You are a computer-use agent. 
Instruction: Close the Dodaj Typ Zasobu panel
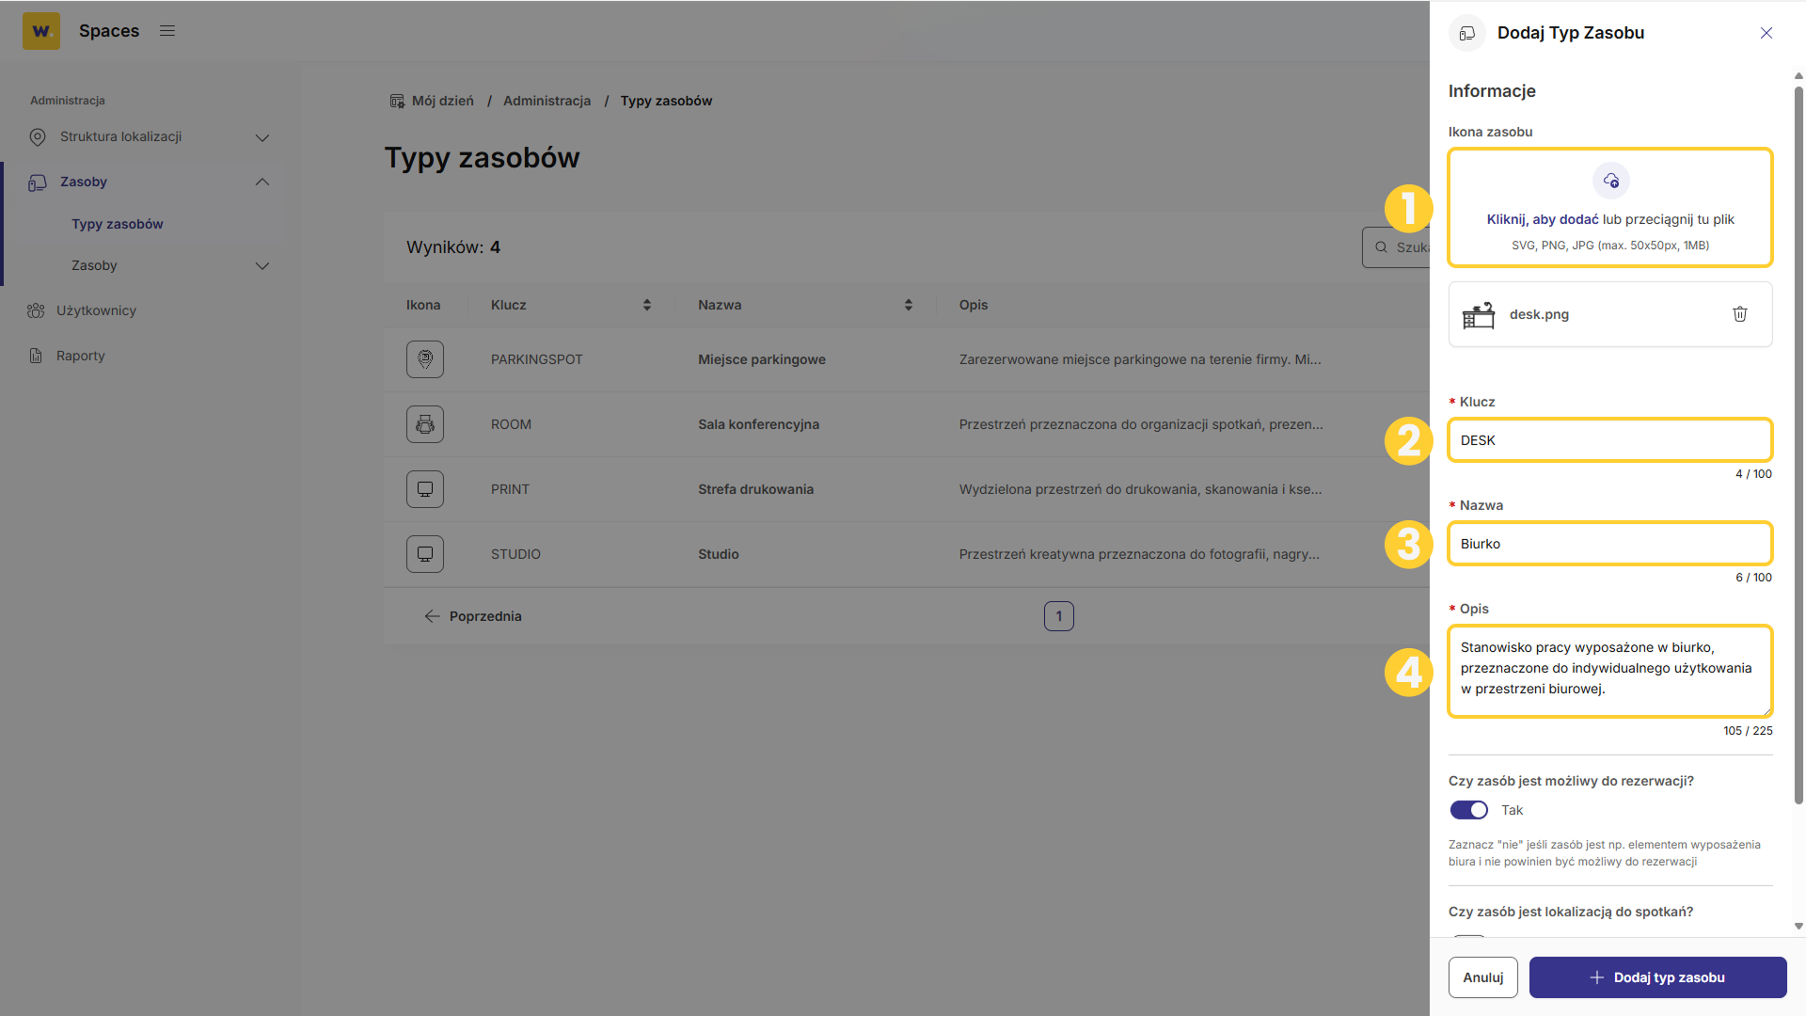tap(1766, 33)
